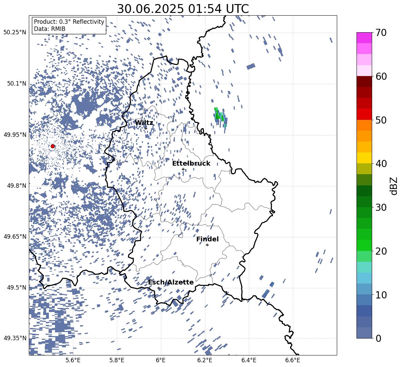Click the 49.35°N latitude label

coord(15,338)
